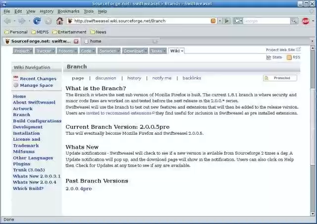This screenshot has height=224, width=317.
Task: Open the history wiki tab
Action: (134, 78)
